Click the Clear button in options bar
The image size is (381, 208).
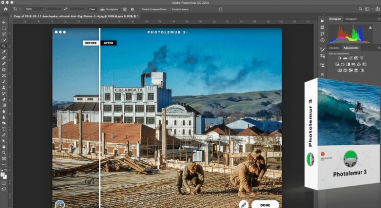(92, 9)
